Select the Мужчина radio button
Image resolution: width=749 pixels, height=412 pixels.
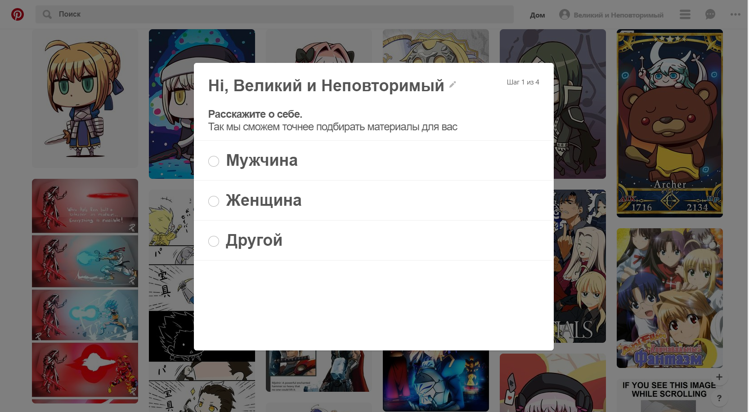click(x=214, y=161)
